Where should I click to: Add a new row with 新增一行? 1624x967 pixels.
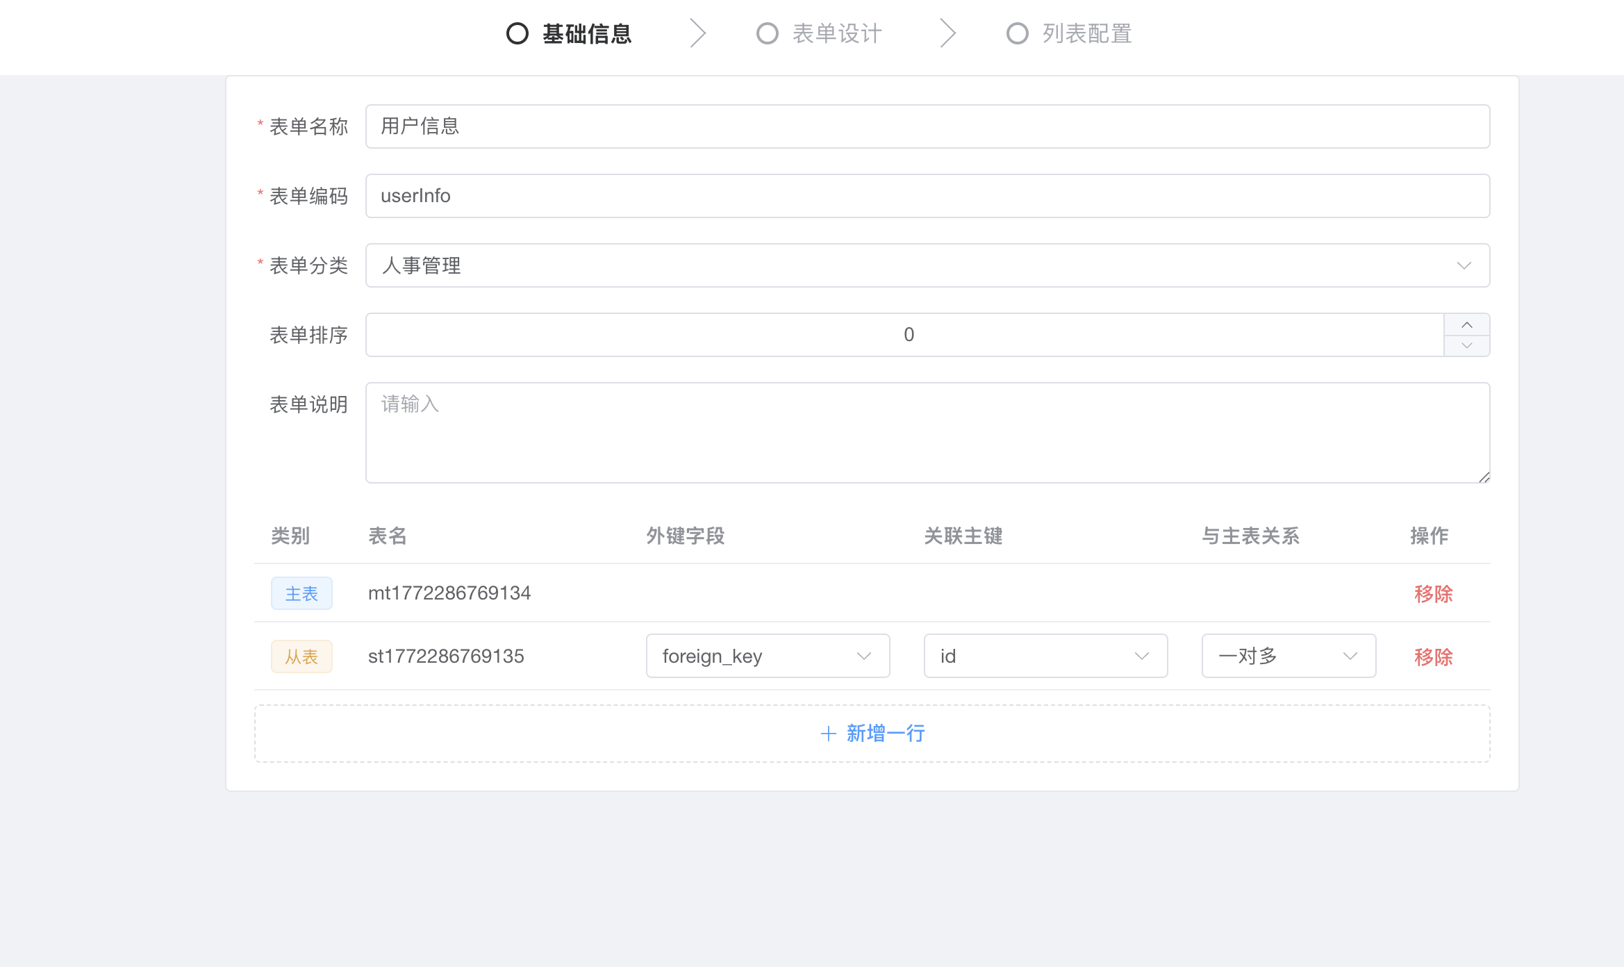(x=885, y=734)
